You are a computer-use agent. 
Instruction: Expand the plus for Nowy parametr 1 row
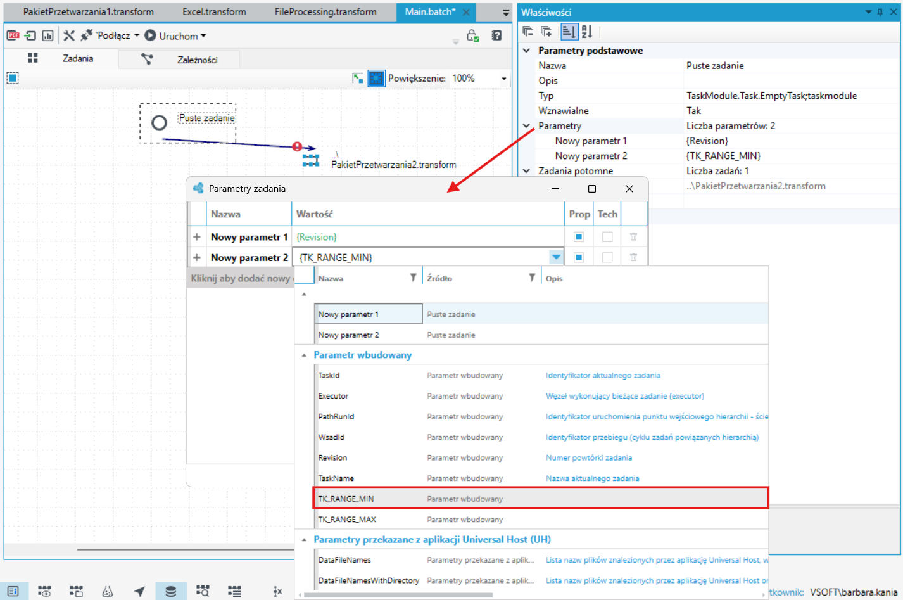coord(197,237)
